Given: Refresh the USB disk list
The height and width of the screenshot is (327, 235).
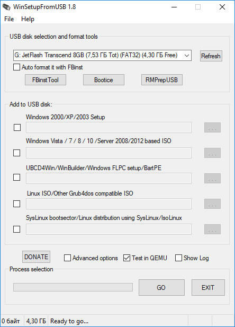Looking at the screenshot, I should [211, 56].
